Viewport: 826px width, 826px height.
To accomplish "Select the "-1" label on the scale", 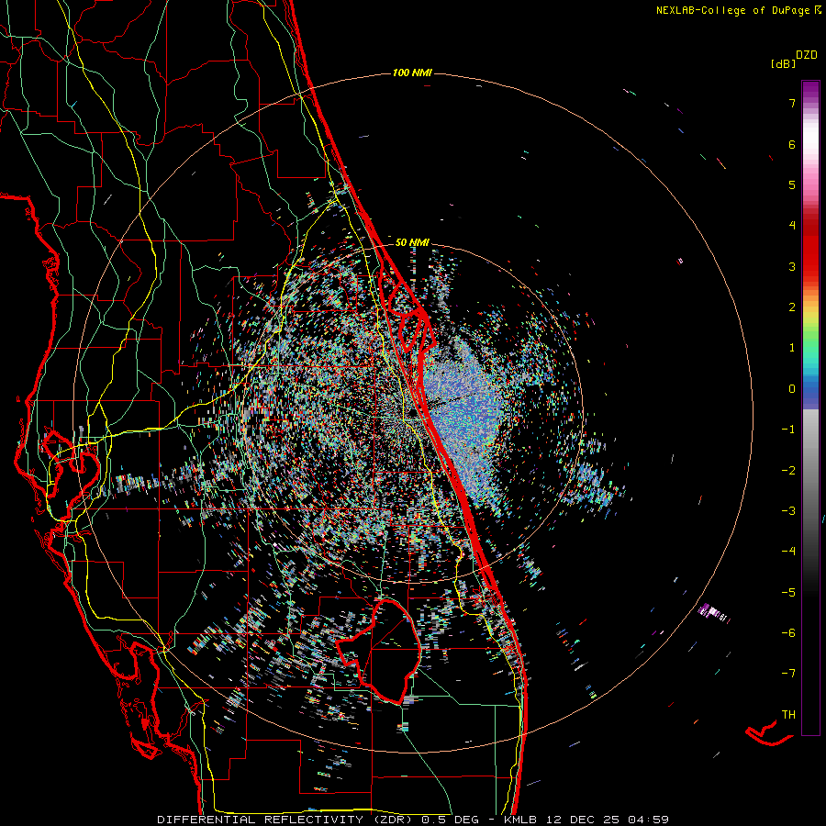I will point(788,430).
